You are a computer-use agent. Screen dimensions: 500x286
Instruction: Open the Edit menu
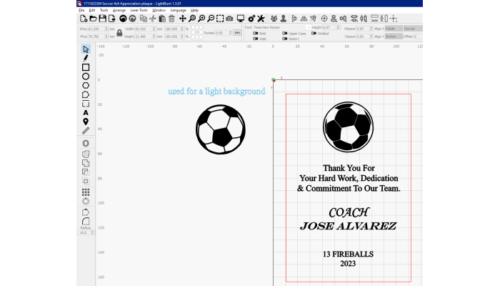click(92, 10)
